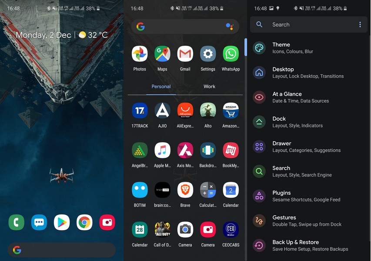
Task: Tap the date and weather widget
Action: point(61,35)
